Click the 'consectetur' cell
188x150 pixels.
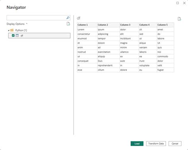(x=87, y=34)
